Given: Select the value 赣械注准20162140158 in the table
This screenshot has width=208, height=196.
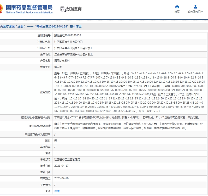Looking at the screenshot, I should click(x=68, y=36).
